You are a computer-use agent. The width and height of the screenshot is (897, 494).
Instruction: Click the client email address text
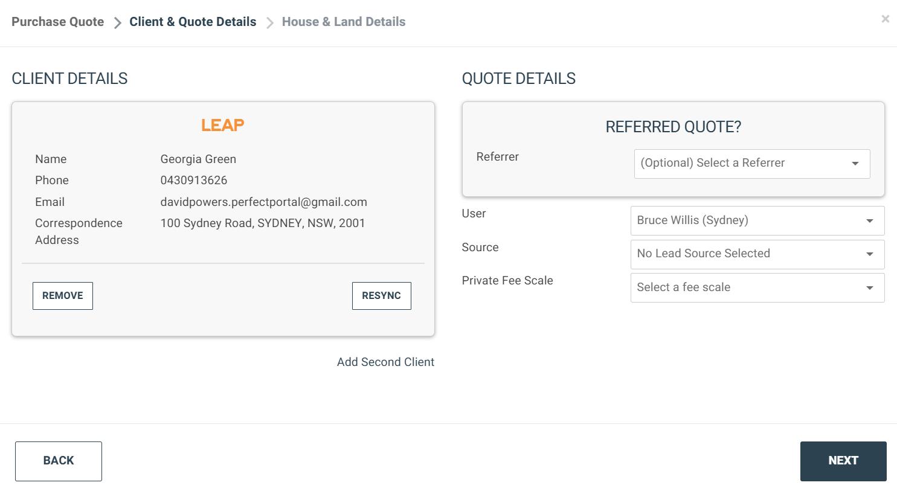(263, 202)
